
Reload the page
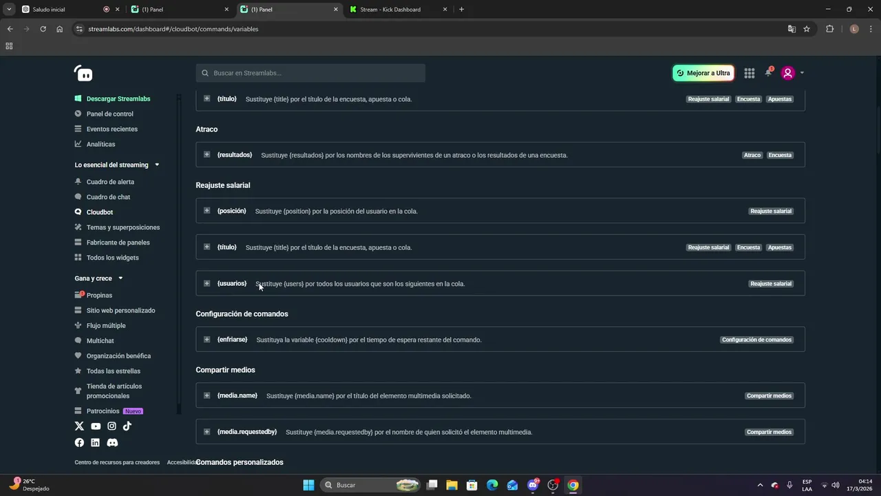tap(43, 29)
